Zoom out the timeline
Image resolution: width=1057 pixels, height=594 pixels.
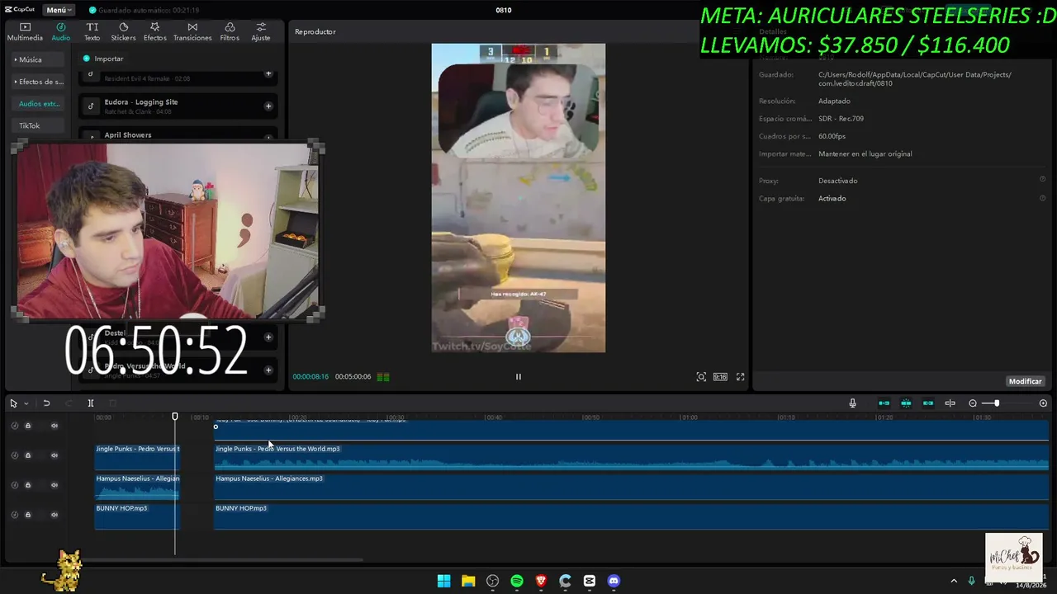tap(973, 403)
